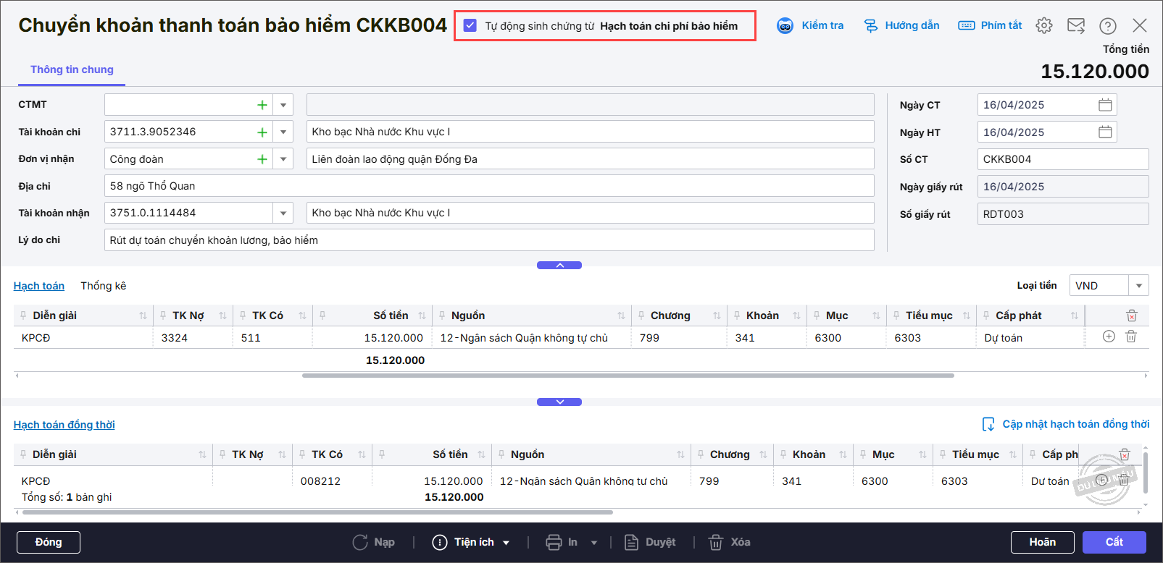Open Hạch toán đồng thời section link
Screen dimensions: 1163x563
tap(64, 425)
